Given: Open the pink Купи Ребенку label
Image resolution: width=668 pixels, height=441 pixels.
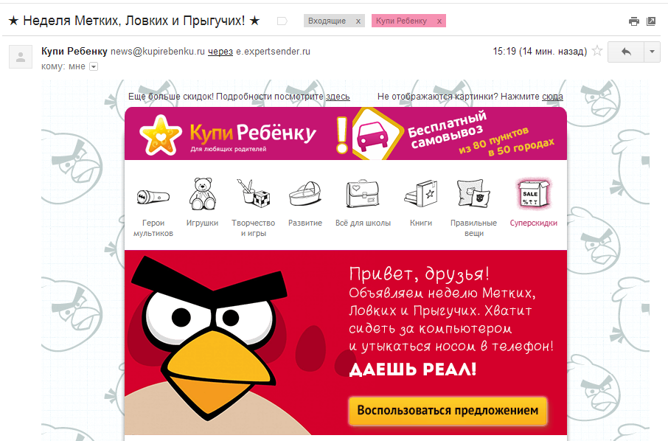Looking at the screenshot, I should point(401,21).
